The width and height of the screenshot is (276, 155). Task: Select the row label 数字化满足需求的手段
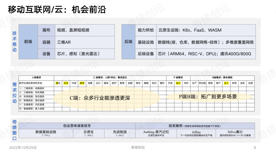click(31, 83)
